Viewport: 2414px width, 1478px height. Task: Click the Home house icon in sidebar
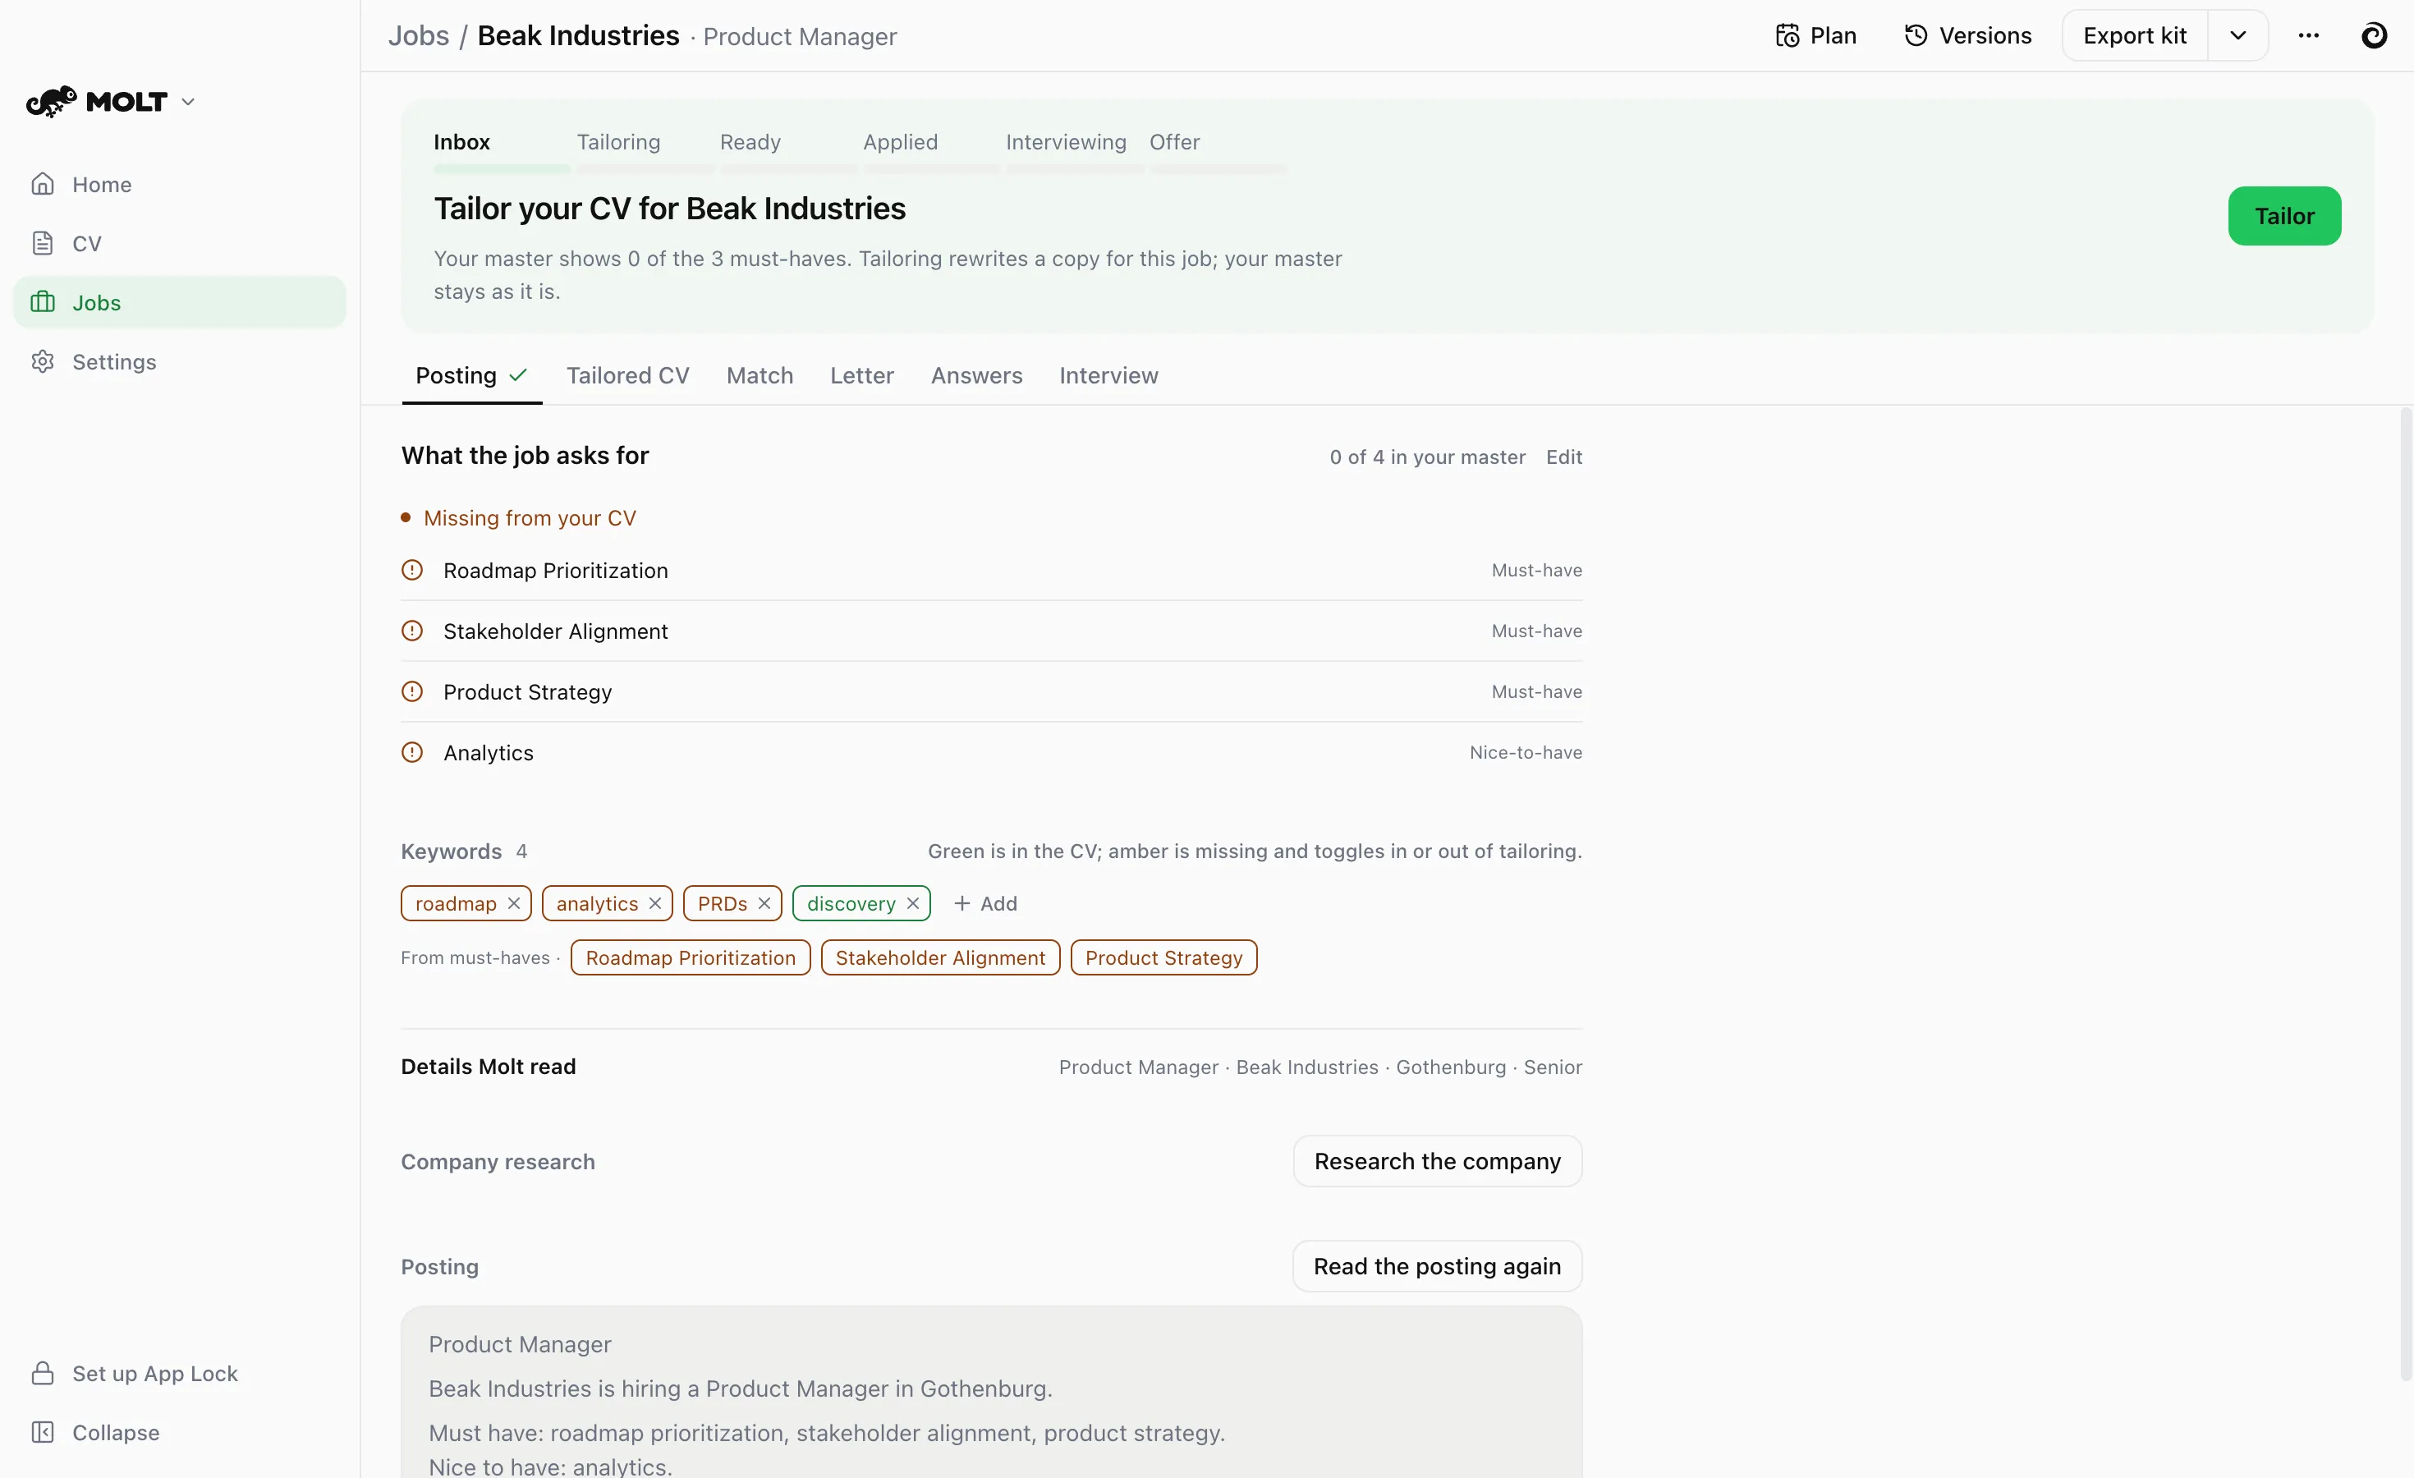[x=42, y=184]
